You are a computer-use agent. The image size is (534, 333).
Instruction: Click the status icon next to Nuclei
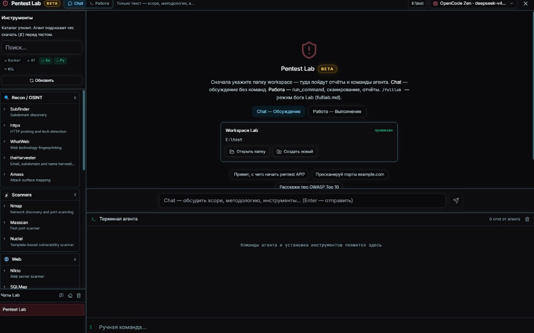4,239
